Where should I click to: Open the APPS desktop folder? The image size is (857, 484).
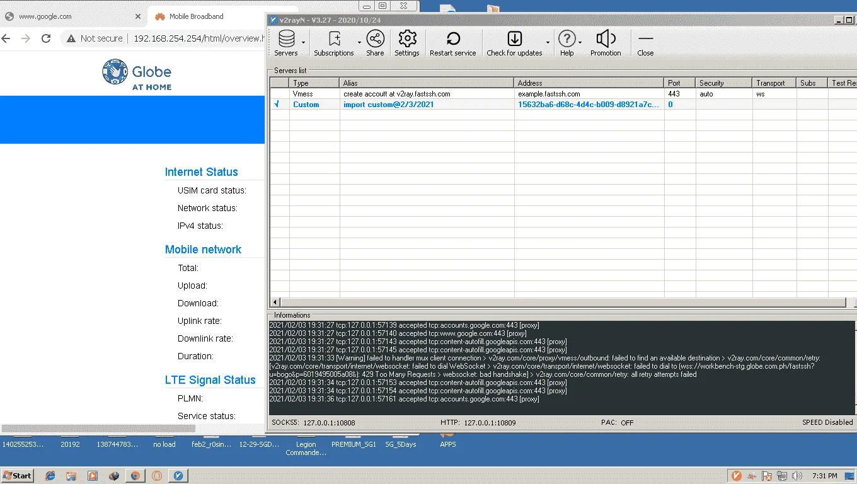pyautogui.click(x=448, y=441)
